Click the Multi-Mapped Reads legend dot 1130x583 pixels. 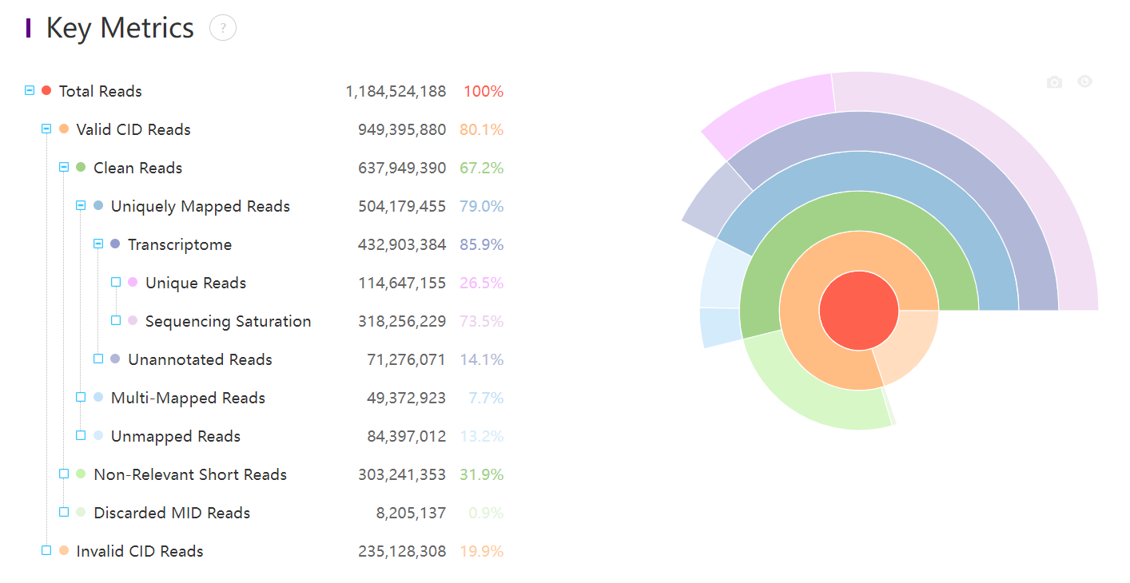98,397
